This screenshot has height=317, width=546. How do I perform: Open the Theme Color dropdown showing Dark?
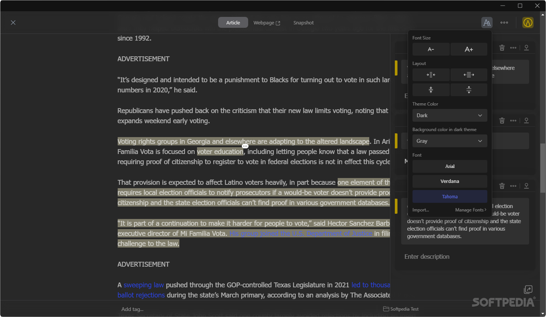[x=450, y=115]
